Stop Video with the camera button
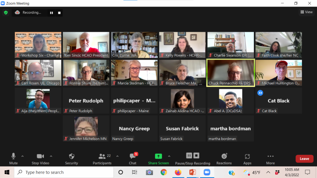Screen dimensions: 317x178 (40, 159)
